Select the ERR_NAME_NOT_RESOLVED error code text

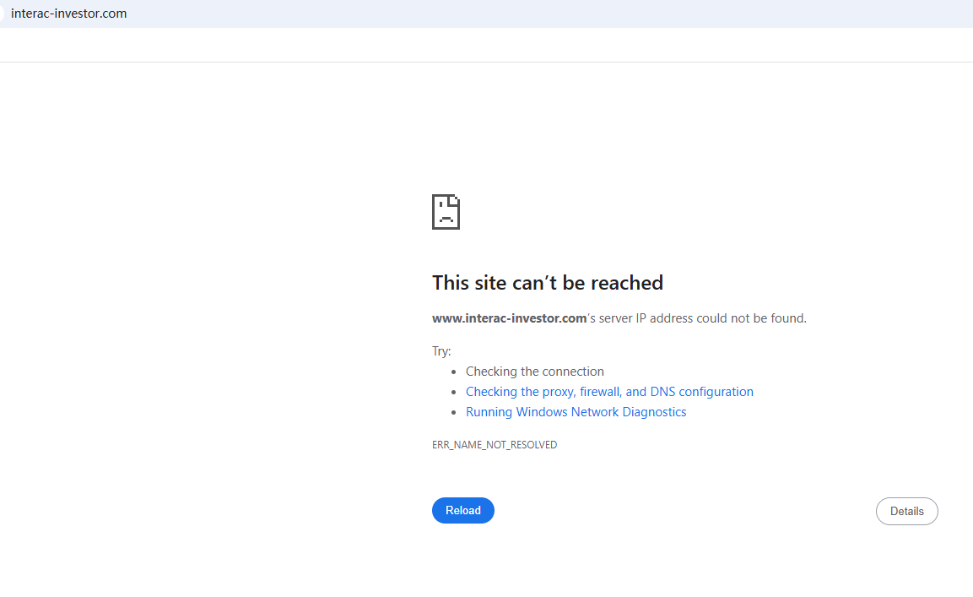pyautogui.click(x=495, y=445)
